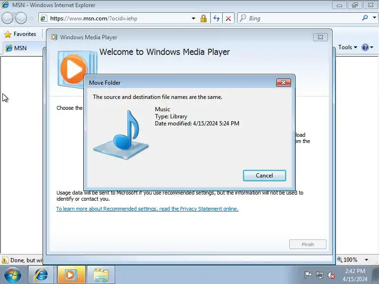Viewport: 379px width, 284px height.
Task: Click Windows Media Player taskbar icon
Action: point(72,275)
